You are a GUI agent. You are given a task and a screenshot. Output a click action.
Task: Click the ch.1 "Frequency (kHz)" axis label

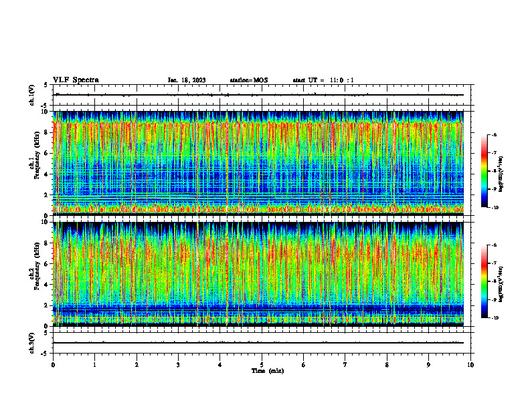(37, 156)
